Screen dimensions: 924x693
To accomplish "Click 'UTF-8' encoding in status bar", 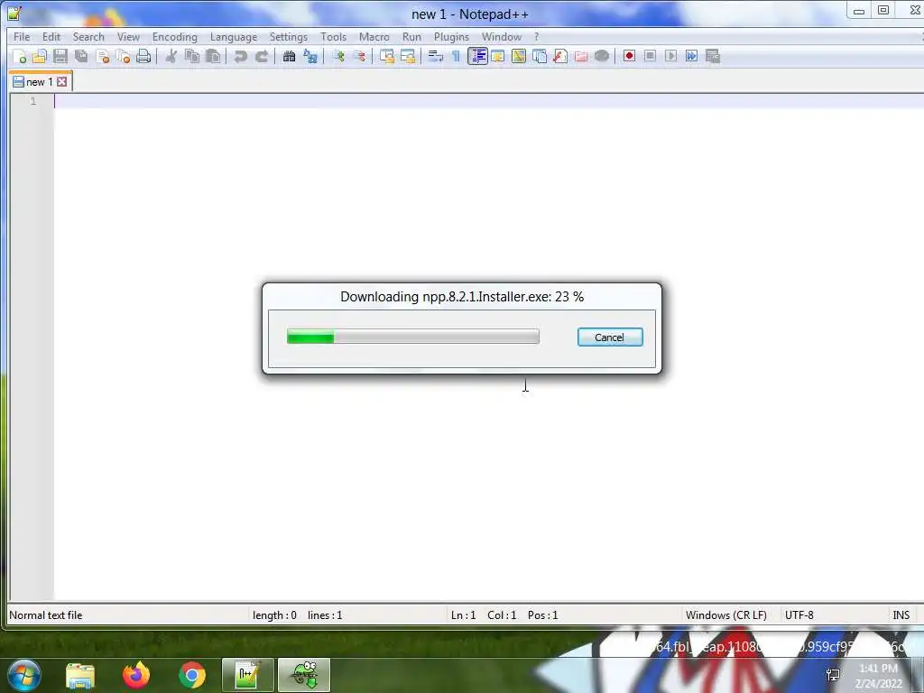I will (x=799, y=615).
